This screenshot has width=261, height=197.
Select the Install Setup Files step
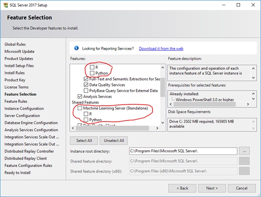click(x=19, y=66)
